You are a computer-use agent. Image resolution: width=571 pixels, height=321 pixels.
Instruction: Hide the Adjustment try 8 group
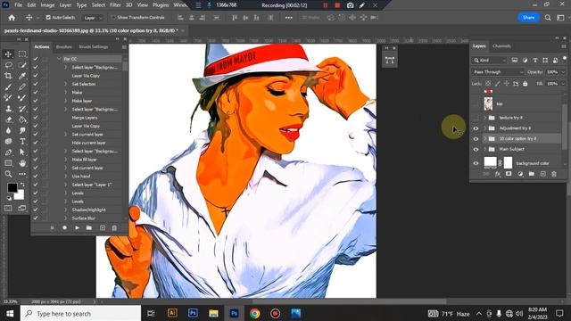point(476,128)
